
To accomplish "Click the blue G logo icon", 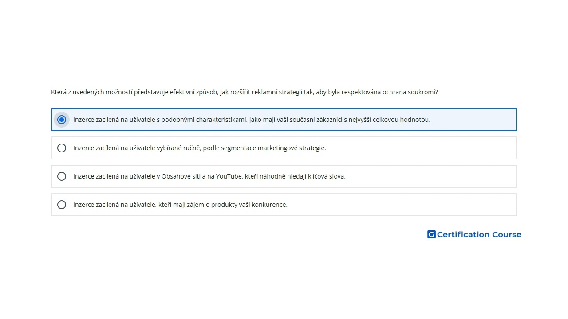I will [x=431, y=234].
